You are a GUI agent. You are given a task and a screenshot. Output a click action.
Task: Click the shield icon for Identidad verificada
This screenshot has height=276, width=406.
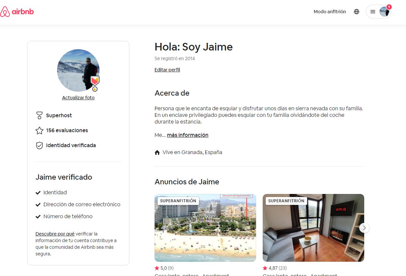tap(39, 145)
